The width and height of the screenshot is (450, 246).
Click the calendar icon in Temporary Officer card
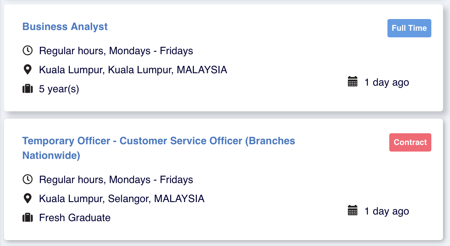pos(352,210)
